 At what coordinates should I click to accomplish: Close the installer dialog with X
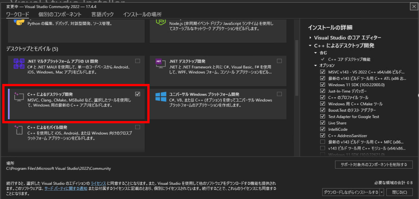click(414, 6)
